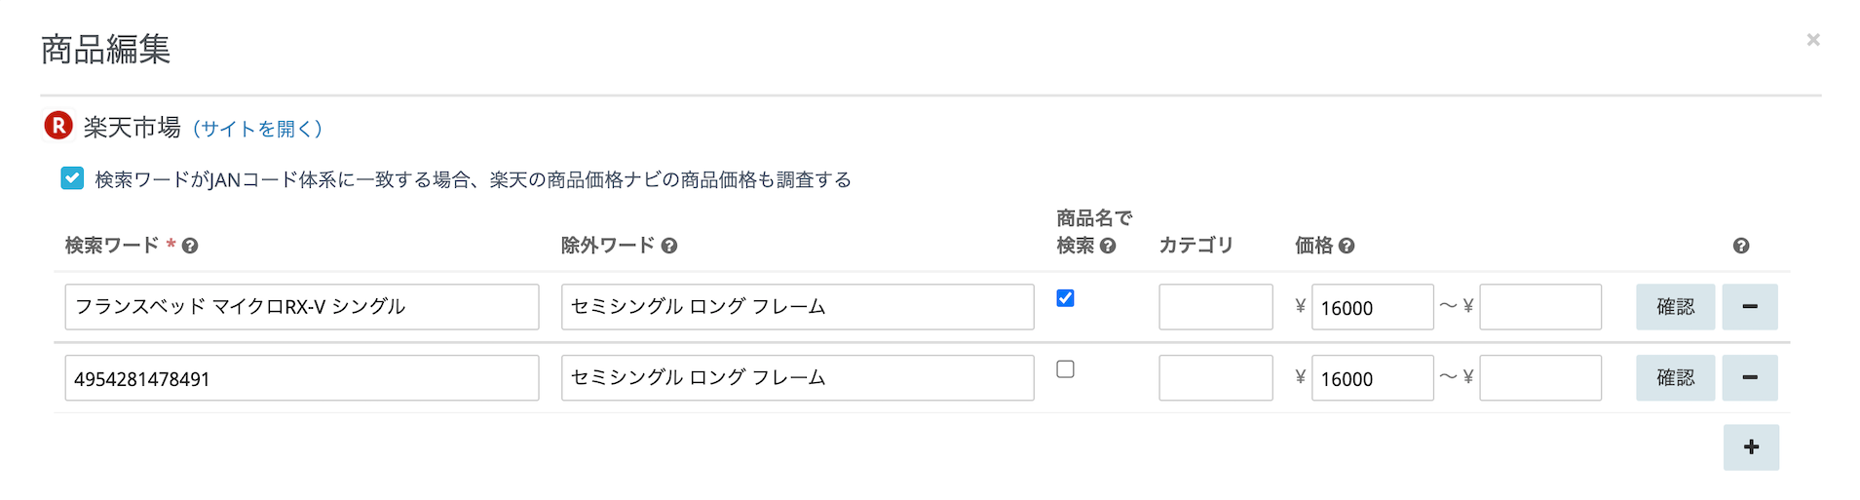Uncheck 商品名で検索 in the first row
This screenshot has height=500, width=1860.
click(1065, 298)
